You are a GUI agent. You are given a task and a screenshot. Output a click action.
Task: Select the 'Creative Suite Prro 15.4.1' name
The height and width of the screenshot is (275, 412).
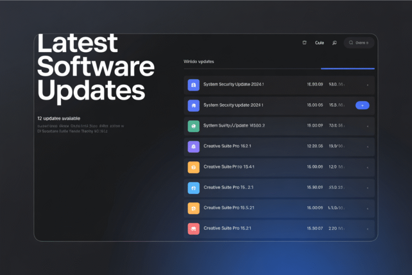229,167
